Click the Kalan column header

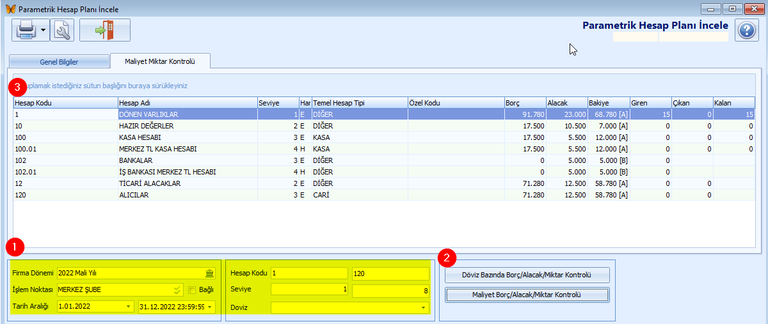point(734,103)
